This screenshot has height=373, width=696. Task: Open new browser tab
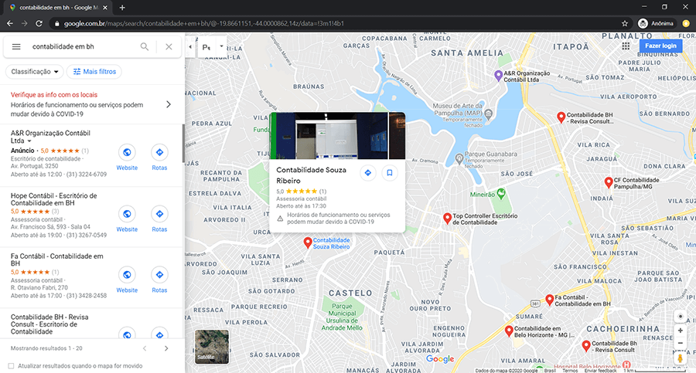pyautogui.click(x=122, y=8)
